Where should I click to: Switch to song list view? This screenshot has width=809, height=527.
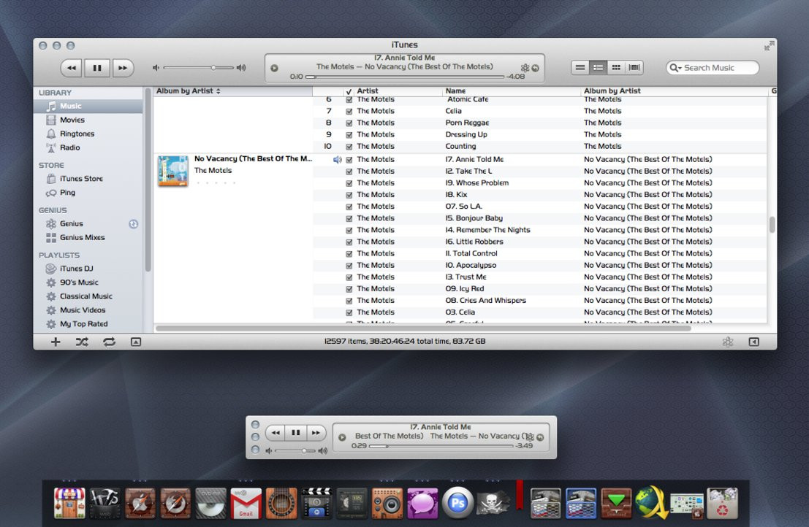[x=580, y=67]
